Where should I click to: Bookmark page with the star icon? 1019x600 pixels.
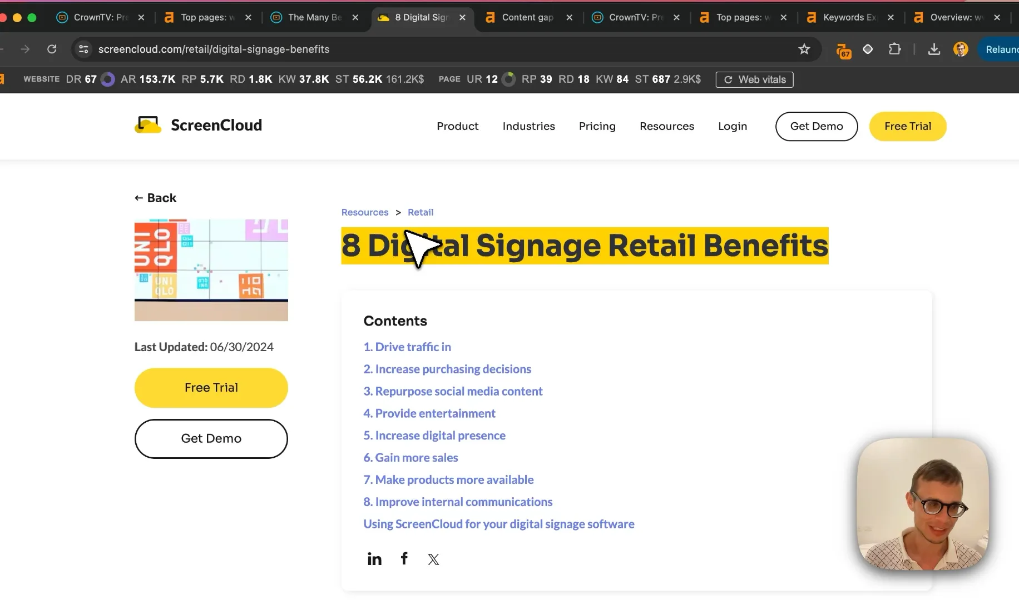[804, 49]
